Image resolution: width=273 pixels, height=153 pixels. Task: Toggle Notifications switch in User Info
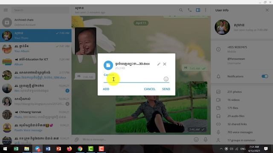[264, 76]
